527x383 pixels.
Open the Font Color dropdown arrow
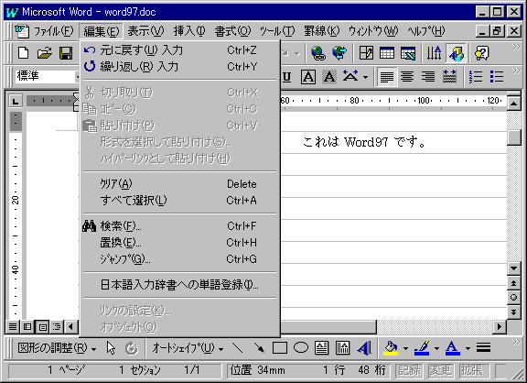[468, 348]
